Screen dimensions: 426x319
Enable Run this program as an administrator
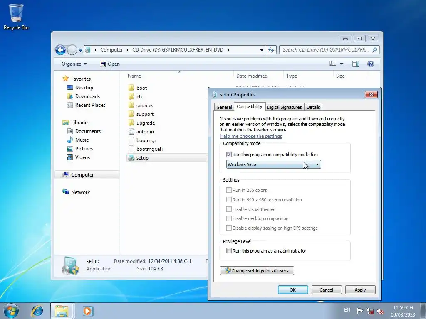229,251
